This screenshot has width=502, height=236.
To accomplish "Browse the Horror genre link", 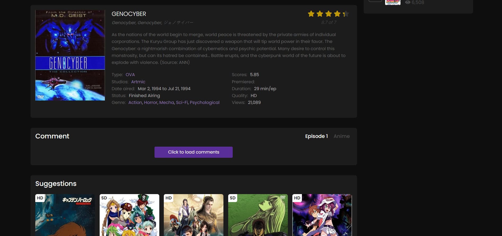I will click(151, 102).
